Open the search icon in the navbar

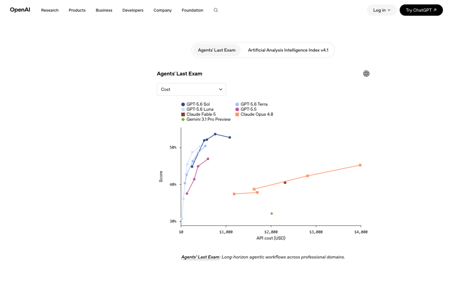tap(216, 10)
